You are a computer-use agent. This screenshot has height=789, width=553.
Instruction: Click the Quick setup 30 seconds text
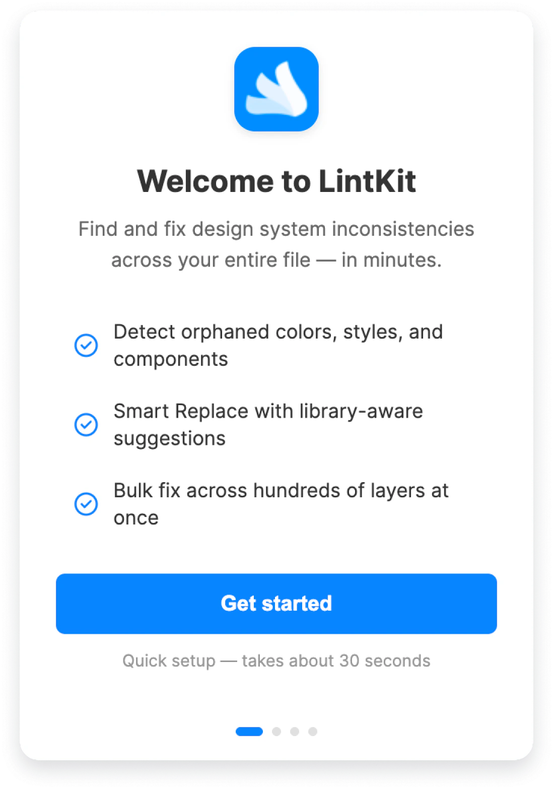click(276, 661)
